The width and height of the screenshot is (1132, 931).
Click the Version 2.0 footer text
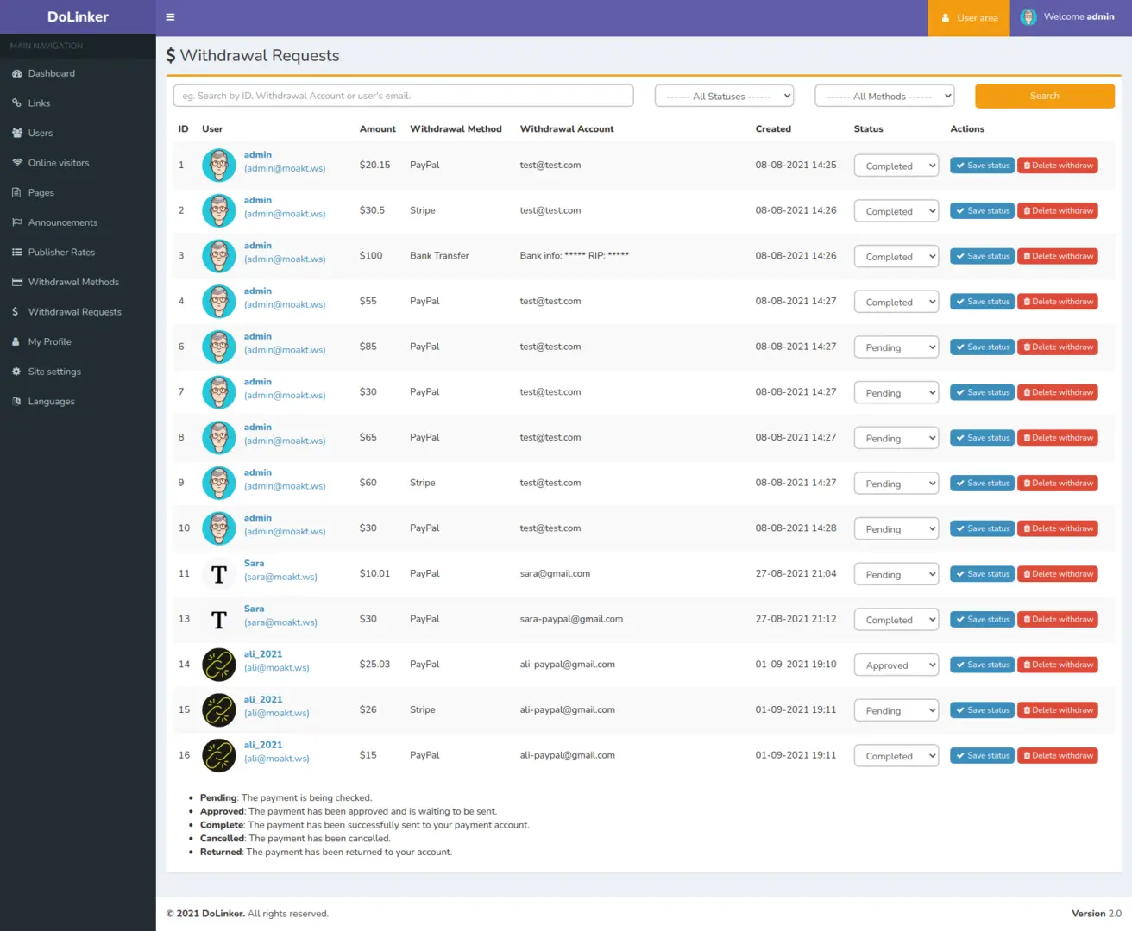[1097, 914]
